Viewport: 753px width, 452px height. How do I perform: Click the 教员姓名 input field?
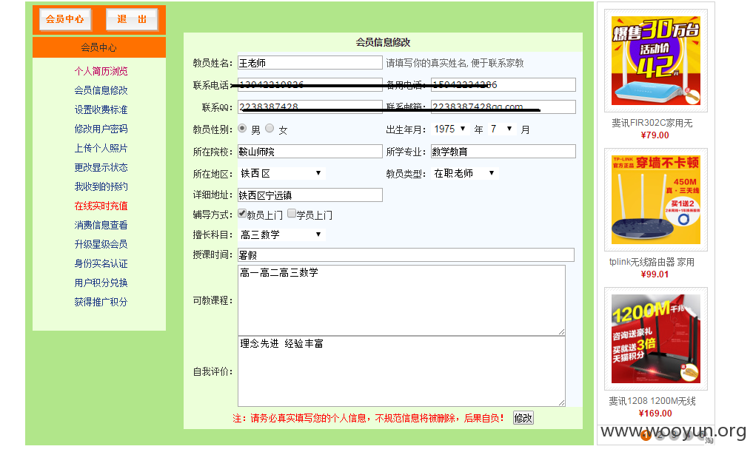click(x=309, y=63)
